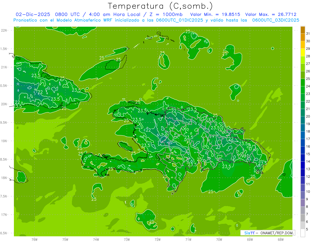Click the 68W longitude label
Image resolution: width=315 pixels, height=243 pixels.
tap(281, 240)
